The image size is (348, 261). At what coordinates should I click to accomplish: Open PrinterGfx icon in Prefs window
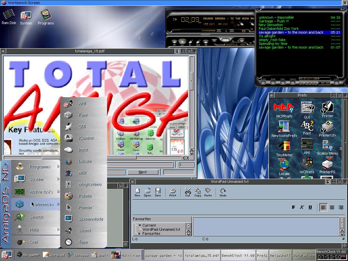pos(327,129)
